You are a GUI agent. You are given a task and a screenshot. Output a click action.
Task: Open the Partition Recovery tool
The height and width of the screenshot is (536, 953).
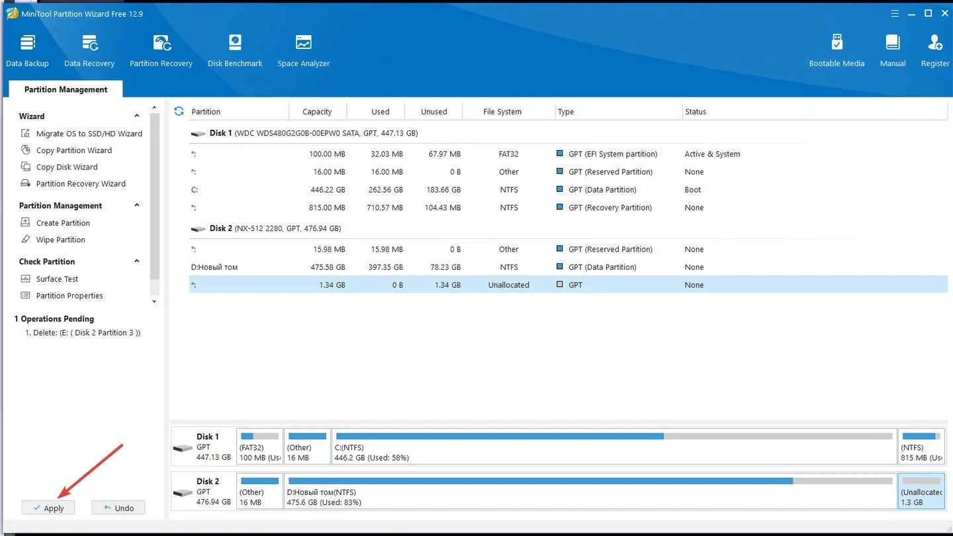pyautogui.click(x=161, y=51)
